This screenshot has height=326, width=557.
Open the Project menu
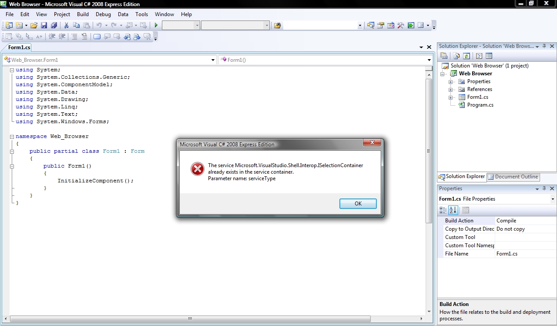(62, 14)
